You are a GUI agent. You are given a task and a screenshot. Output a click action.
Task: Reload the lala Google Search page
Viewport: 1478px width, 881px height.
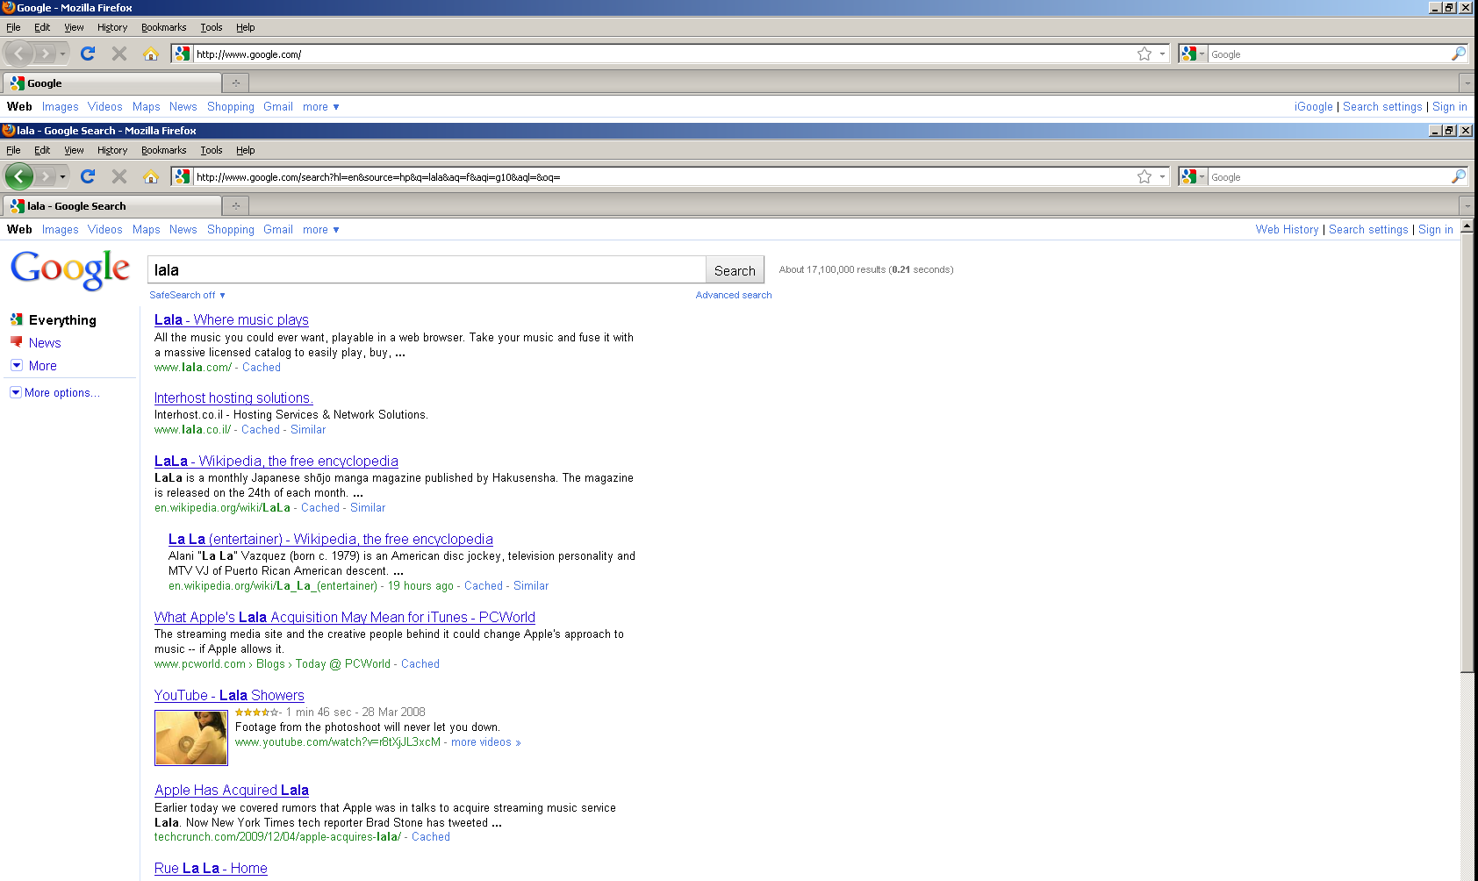pos(88,176)
